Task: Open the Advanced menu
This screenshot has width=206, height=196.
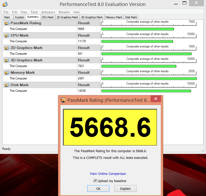Action: [48, 12]
